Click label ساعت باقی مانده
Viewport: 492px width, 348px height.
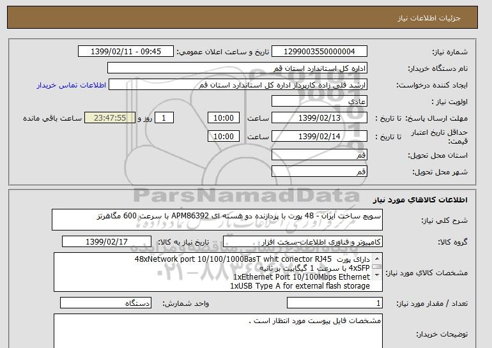(52, 118)
